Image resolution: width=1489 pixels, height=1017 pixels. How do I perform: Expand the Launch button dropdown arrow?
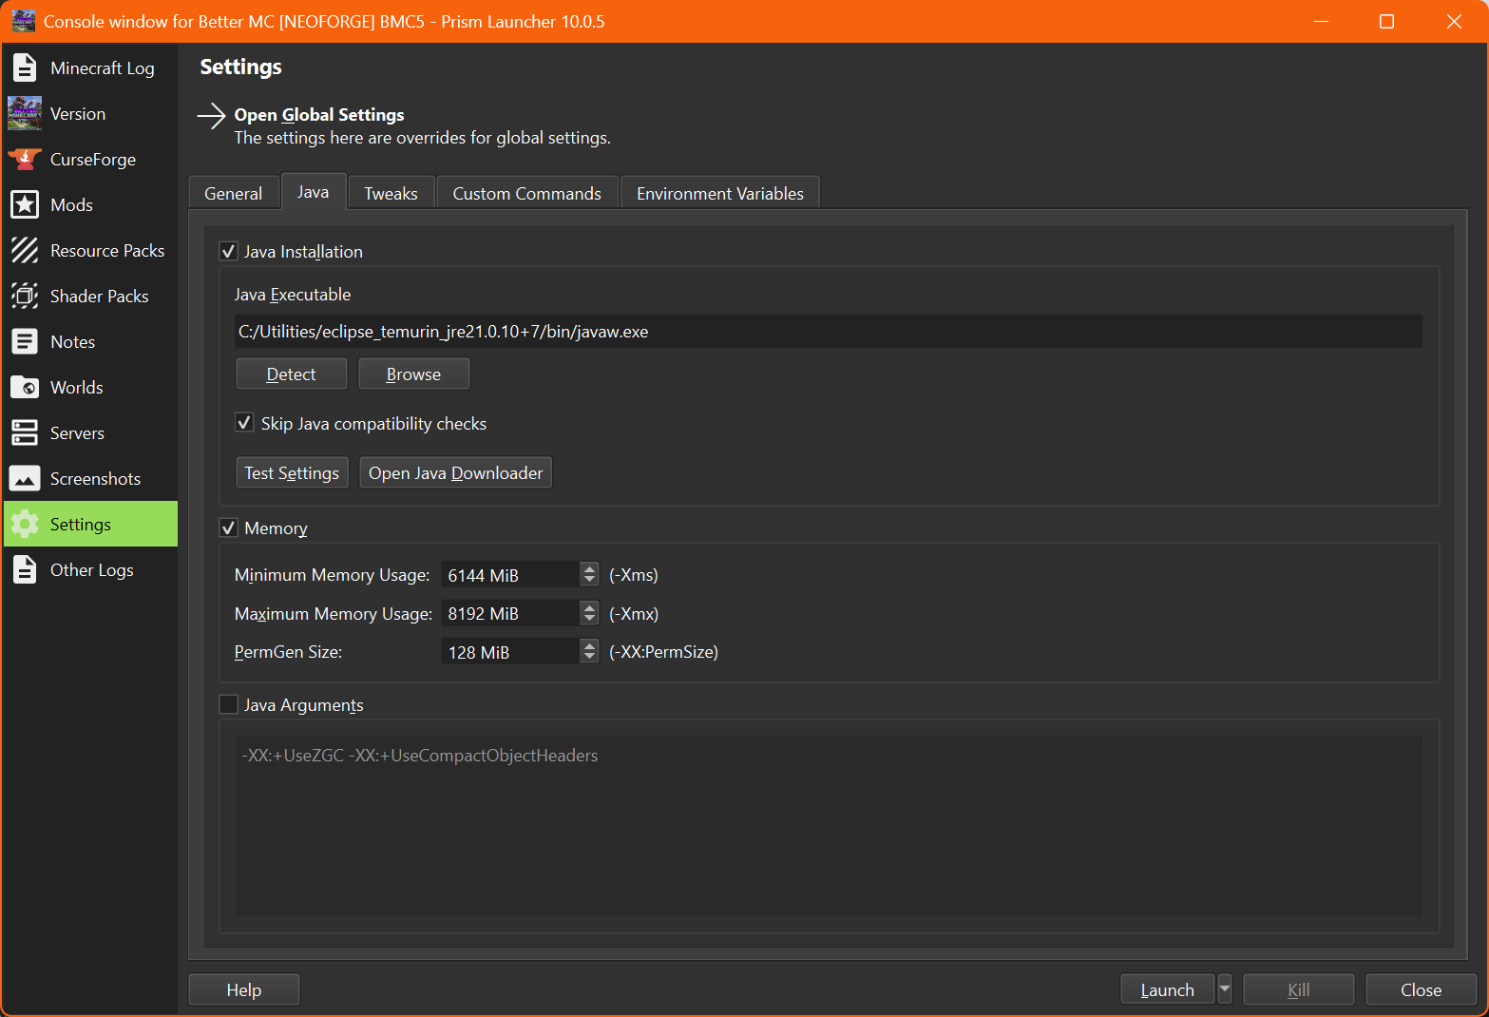click(x=1225, y=989)
